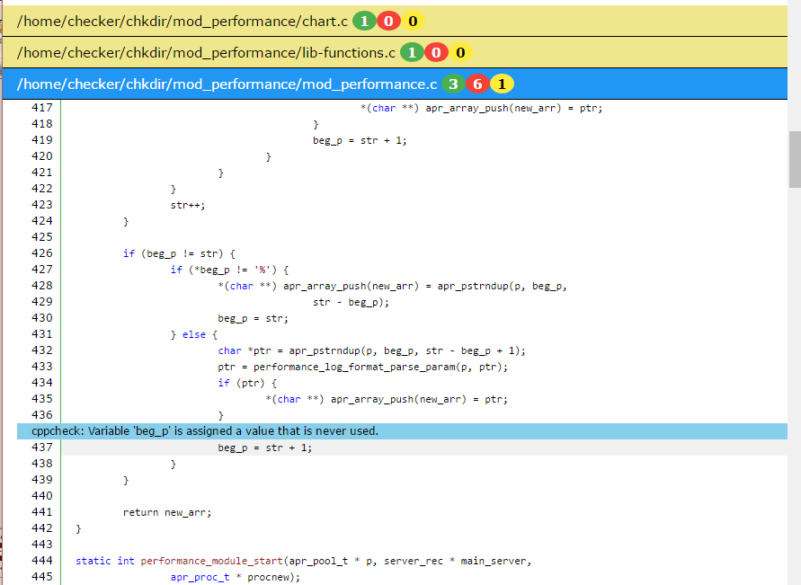Click red badge 0 on chart.c row
Screen dimensions: 801x585
coord(388,22)
